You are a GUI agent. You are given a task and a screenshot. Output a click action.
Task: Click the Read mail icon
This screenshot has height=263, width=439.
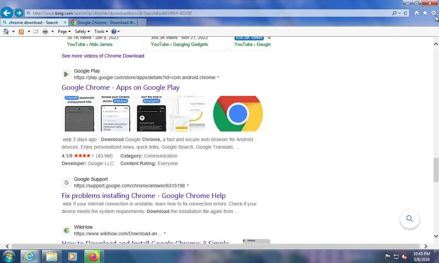coord(36,32)
